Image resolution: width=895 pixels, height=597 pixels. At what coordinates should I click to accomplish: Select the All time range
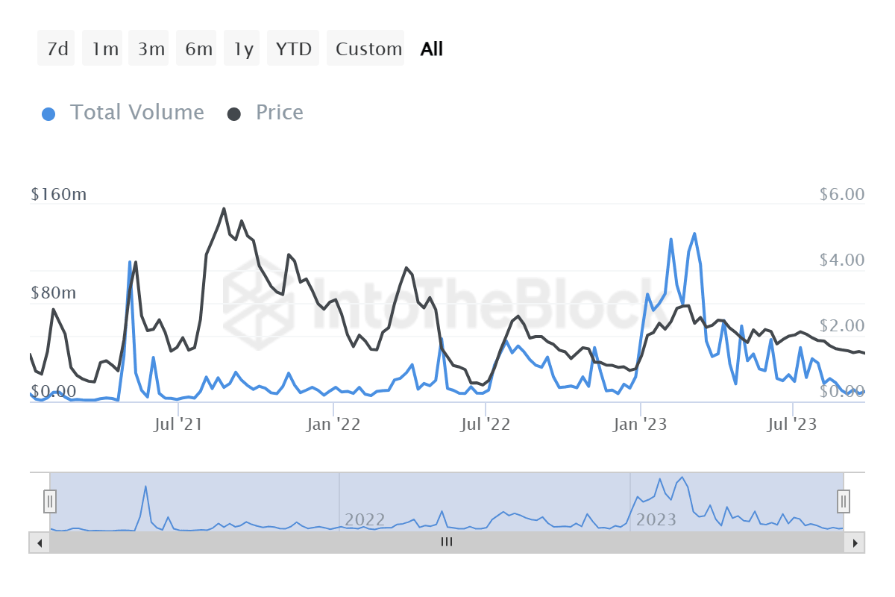coord(431,48)
